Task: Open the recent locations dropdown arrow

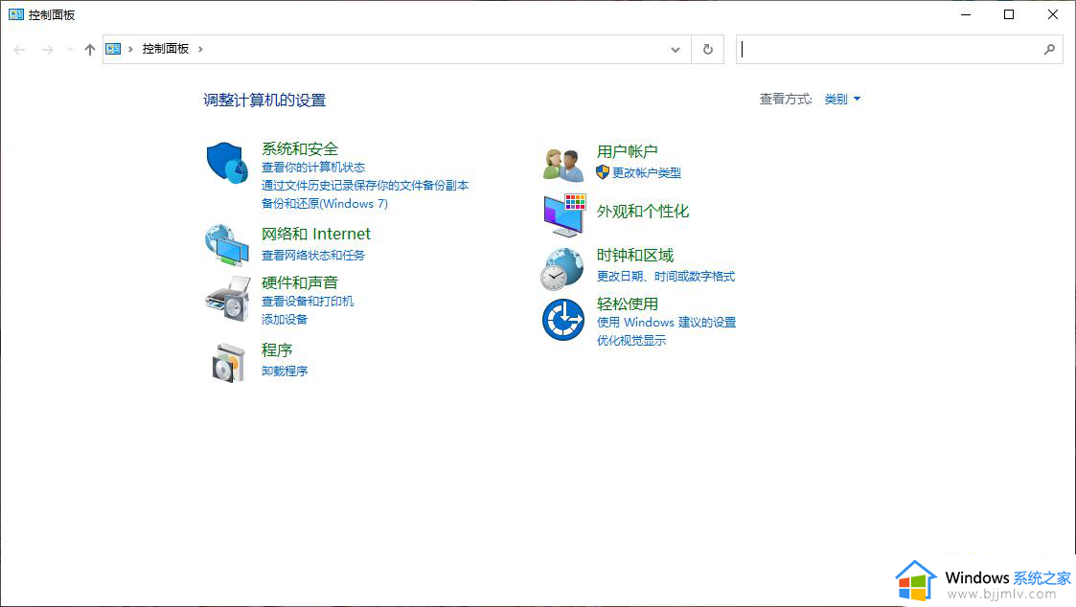Action: pyautogui.click(x=70, y=50)
